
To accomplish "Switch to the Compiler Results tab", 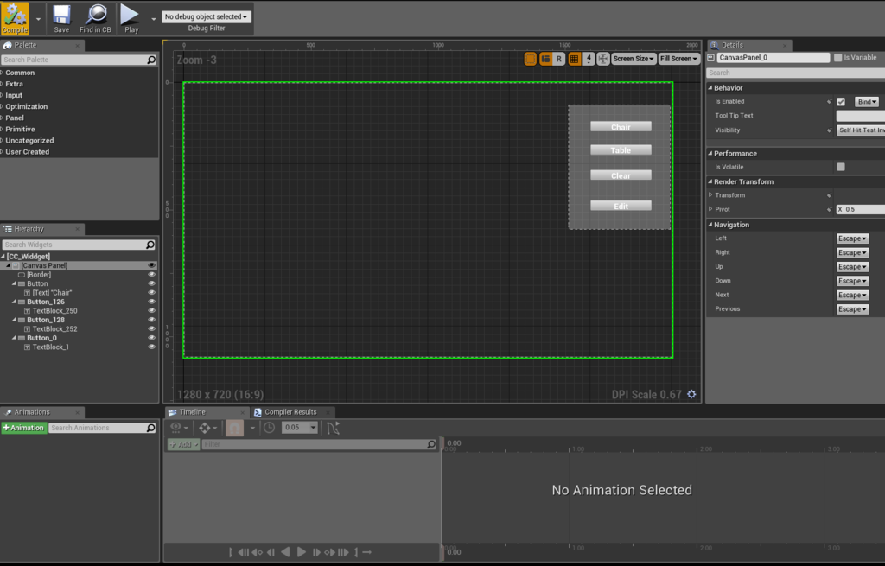I will click(290, 412).
